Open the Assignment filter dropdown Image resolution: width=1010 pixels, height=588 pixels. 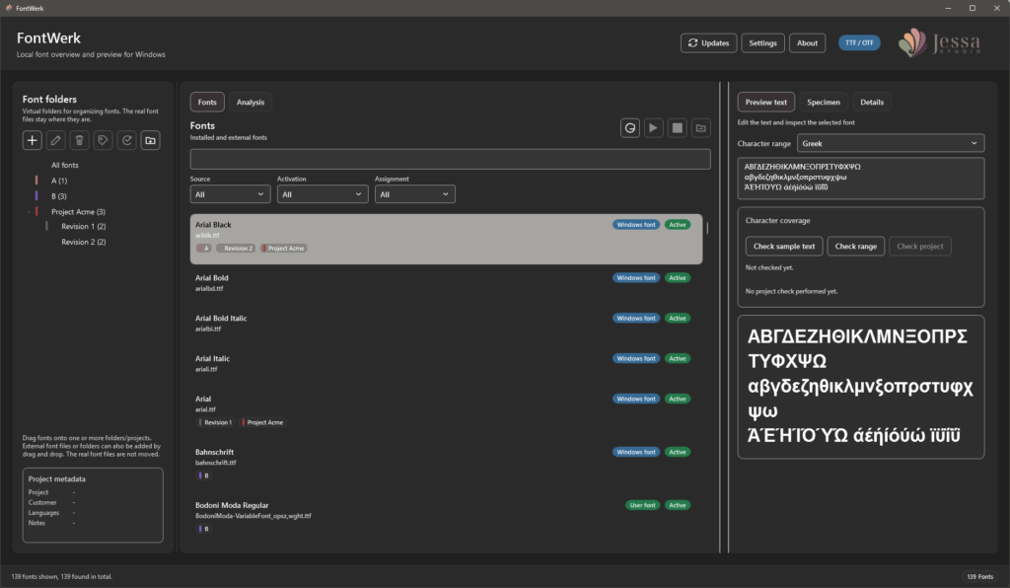[x=415, y=193]
